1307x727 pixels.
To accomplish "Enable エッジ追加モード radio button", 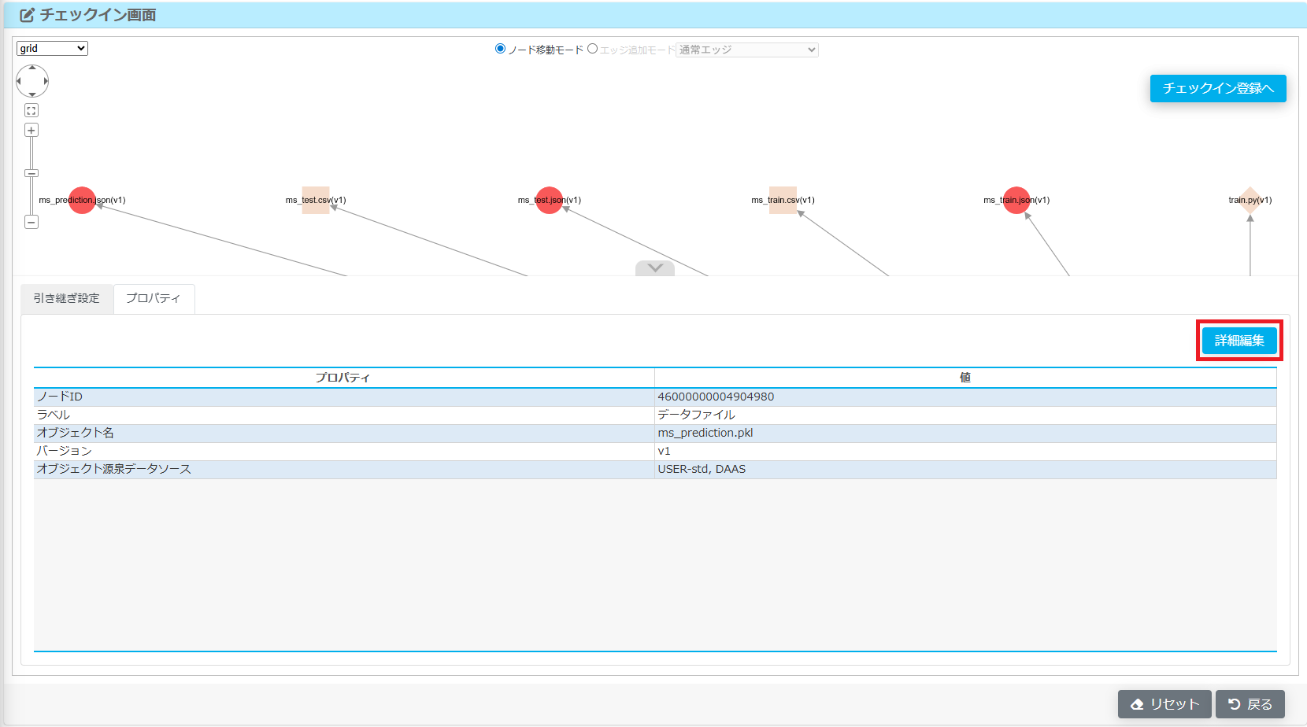I will 593,49.
